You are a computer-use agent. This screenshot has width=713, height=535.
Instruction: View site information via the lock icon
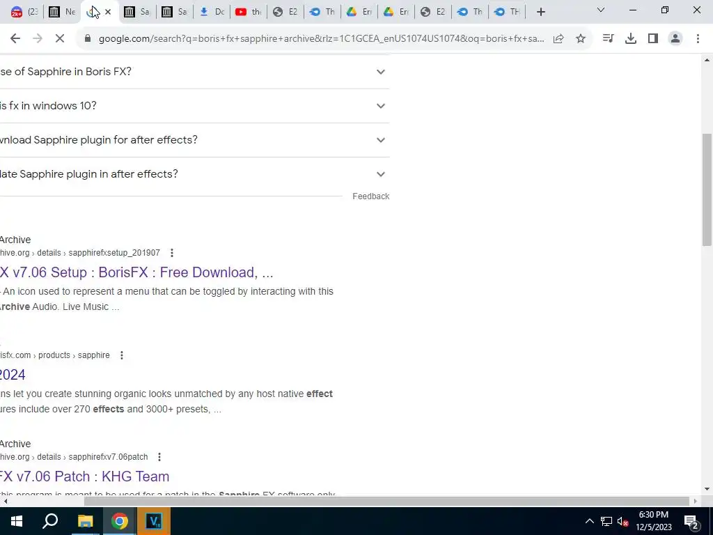(x=88, y=39)
